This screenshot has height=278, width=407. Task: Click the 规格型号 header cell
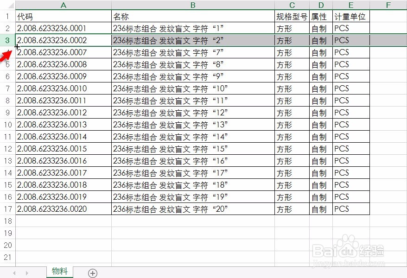coord(292,16)
